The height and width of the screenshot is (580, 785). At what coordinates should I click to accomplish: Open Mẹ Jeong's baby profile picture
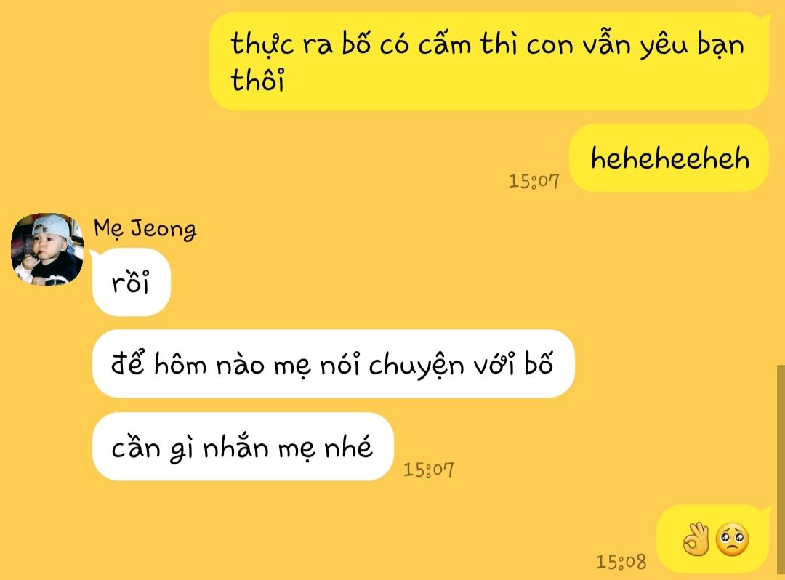tap(47, 249)
